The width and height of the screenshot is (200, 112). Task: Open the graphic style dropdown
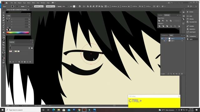(76, 6)
